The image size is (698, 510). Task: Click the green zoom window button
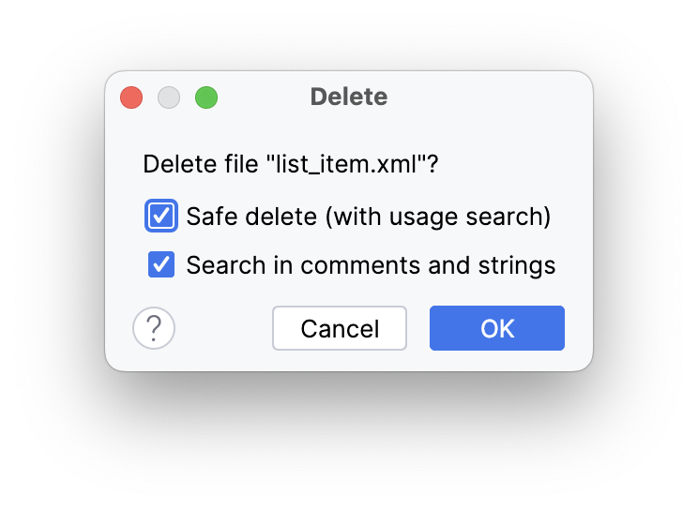206,97
